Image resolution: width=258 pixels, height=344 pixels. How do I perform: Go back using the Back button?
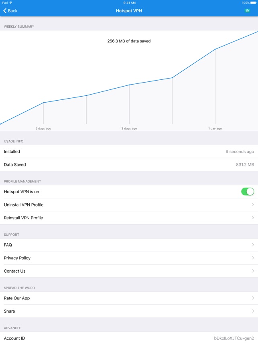(x=10, y=11)
